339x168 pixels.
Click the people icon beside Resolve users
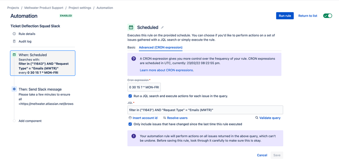[165, 118]
